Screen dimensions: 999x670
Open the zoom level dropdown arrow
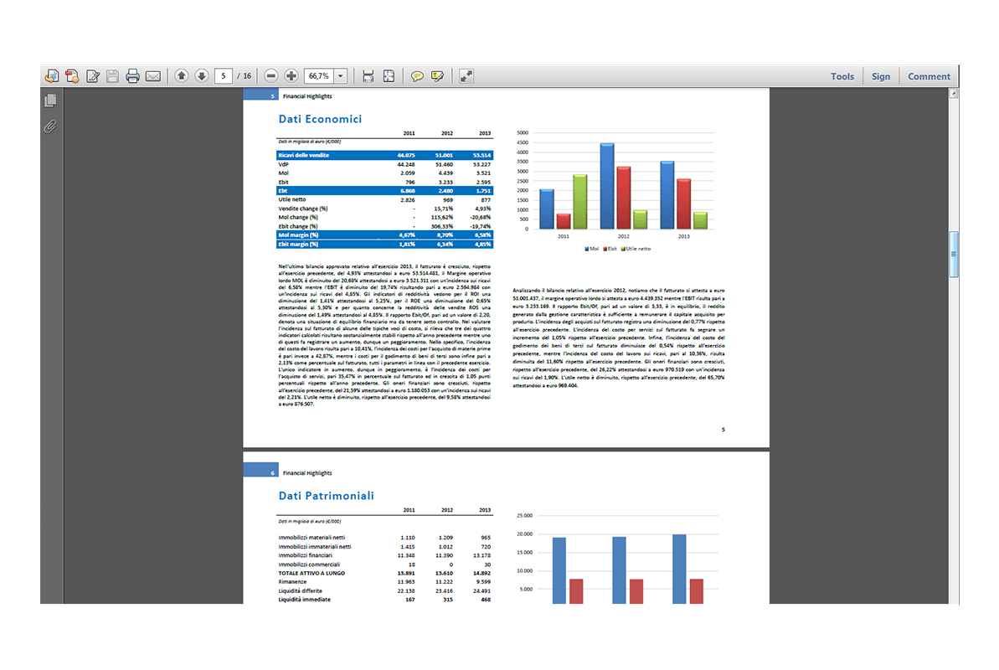coord(341,76)
